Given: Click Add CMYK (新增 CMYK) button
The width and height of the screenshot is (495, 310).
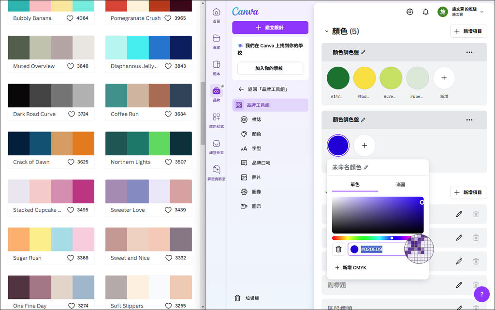Looking at the screenshot, I should pyautogui.click(x=351, y=268).
